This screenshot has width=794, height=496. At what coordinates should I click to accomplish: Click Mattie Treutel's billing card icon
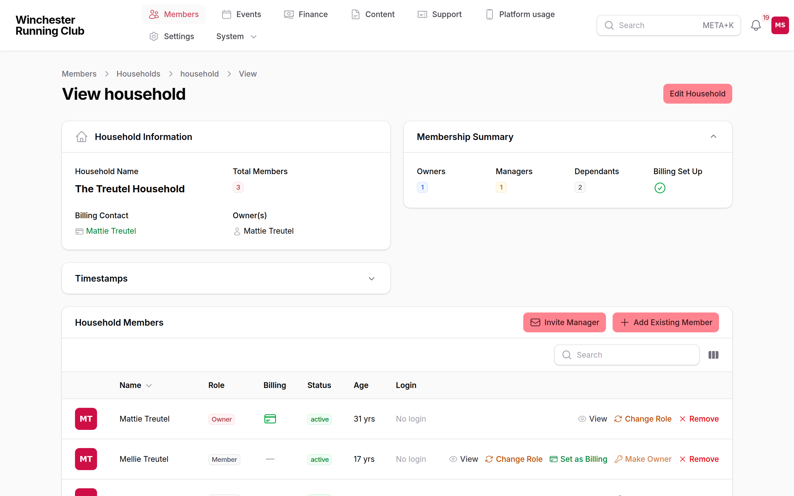[270, 419]
